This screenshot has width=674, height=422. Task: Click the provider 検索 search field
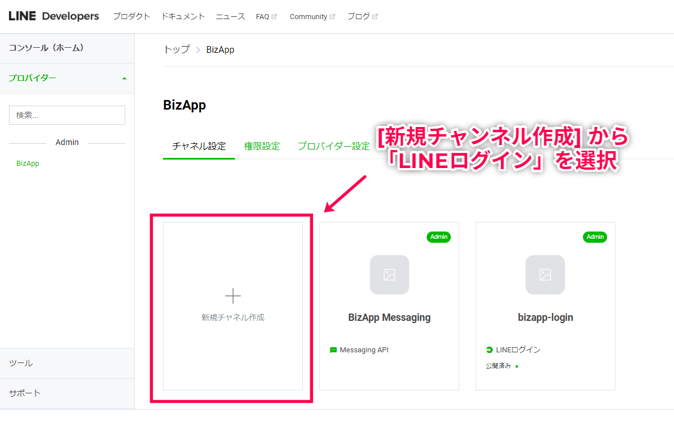point(67,115)
